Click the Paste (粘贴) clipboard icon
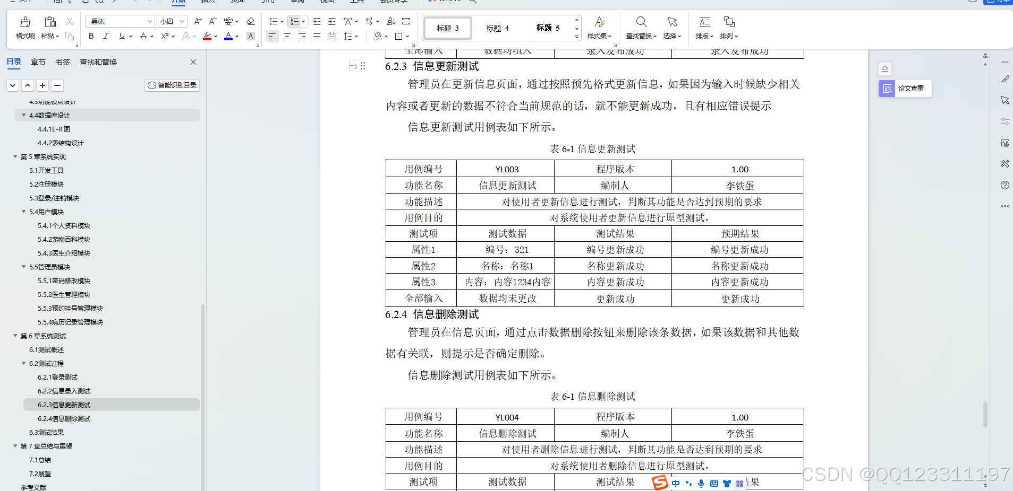This screenshot has height=491, width=1013. (x=50, y=22)
